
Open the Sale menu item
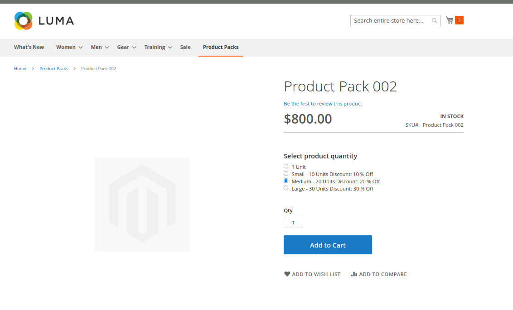tap(185, 47)
